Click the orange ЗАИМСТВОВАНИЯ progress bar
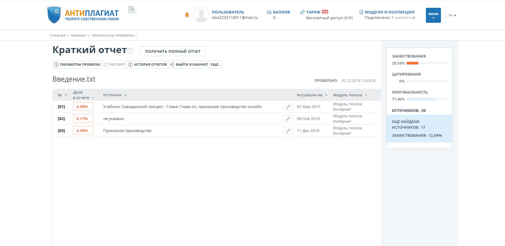 coord(412,63)
